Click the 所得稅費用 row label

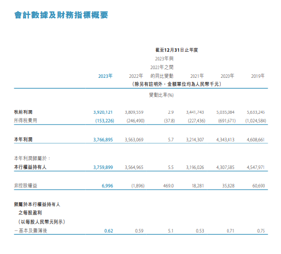point(26,120)
